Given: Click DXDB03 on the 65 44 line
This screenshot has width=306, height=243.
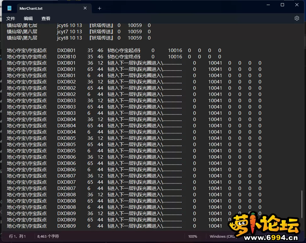Looking at the screenshot, I should 66,107.
